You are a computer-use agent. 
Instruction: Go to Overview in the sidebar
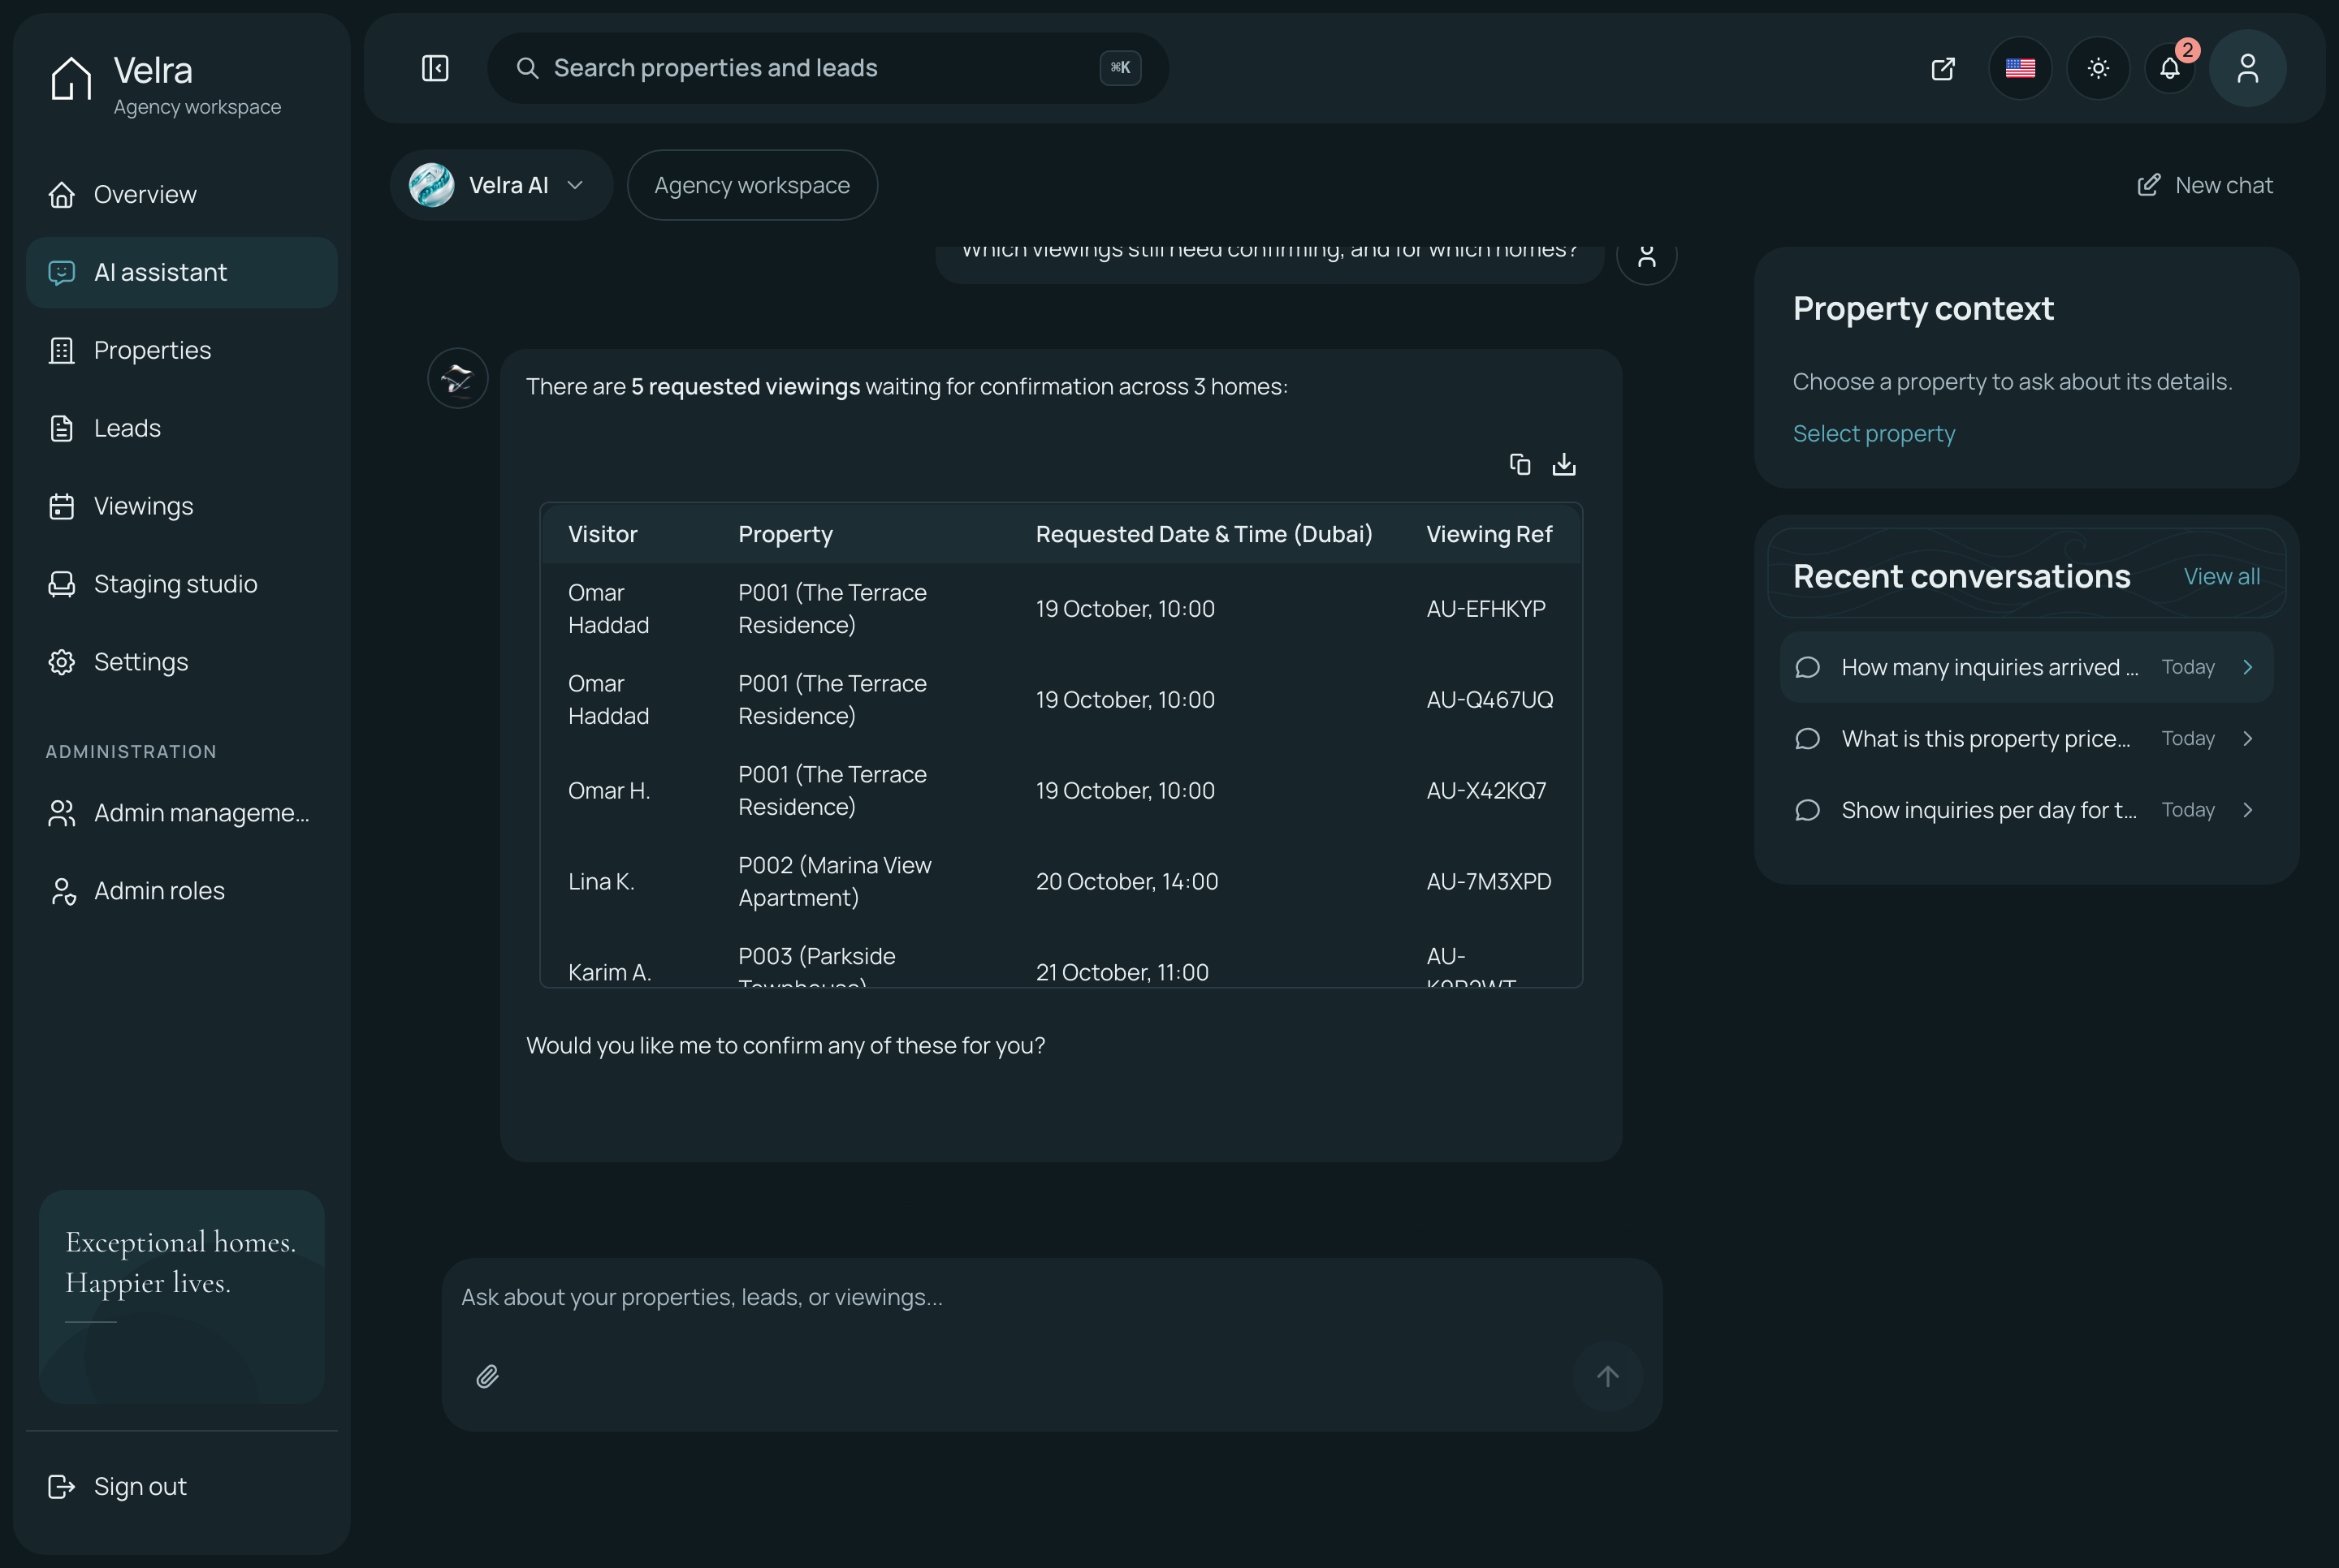tap(181, 194)
